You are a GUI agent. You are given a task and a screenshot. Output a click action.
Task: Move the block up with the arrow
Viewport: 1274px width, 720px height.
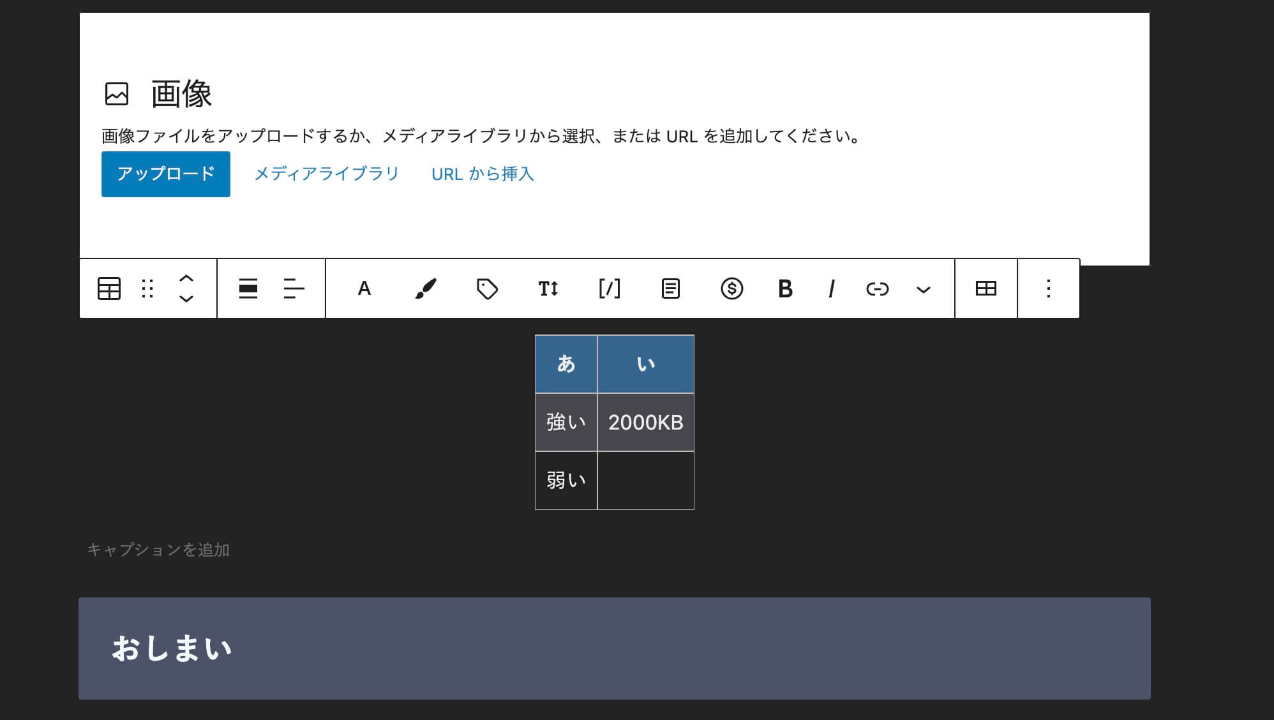click(185, 279)
